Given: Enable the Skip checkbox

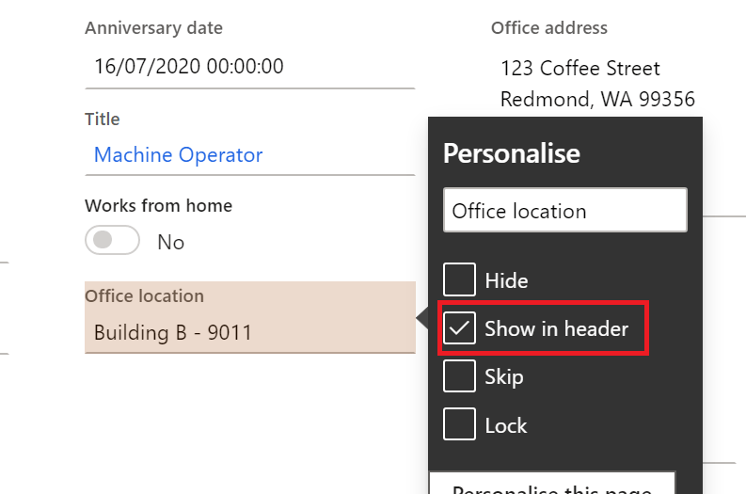Looking at the screenshot, I should pyautogui.click(x=459, y=376).
